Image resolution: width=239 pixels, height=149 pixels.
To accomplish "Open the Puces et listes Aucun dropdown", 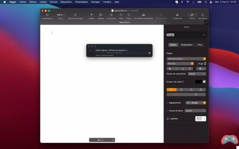I will click(195, 111).
